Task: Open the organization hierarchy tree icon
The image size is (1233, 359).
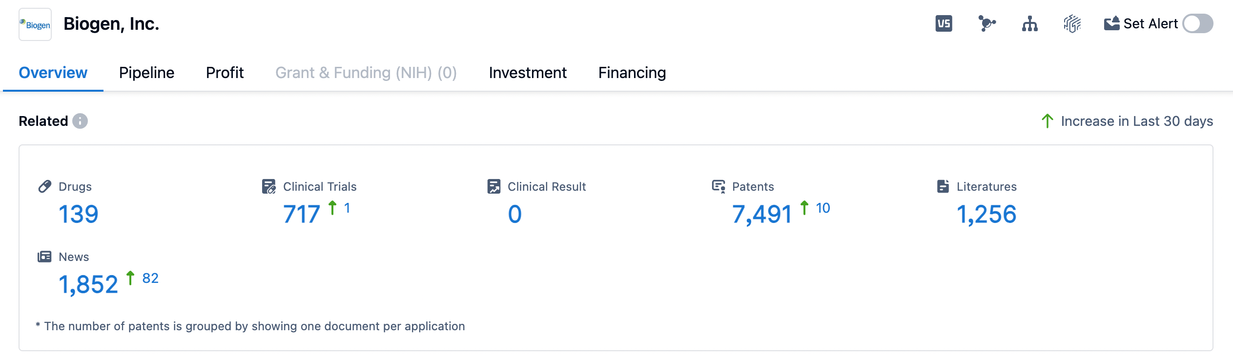Action: pyautogui.click(x=1029, y=23)
